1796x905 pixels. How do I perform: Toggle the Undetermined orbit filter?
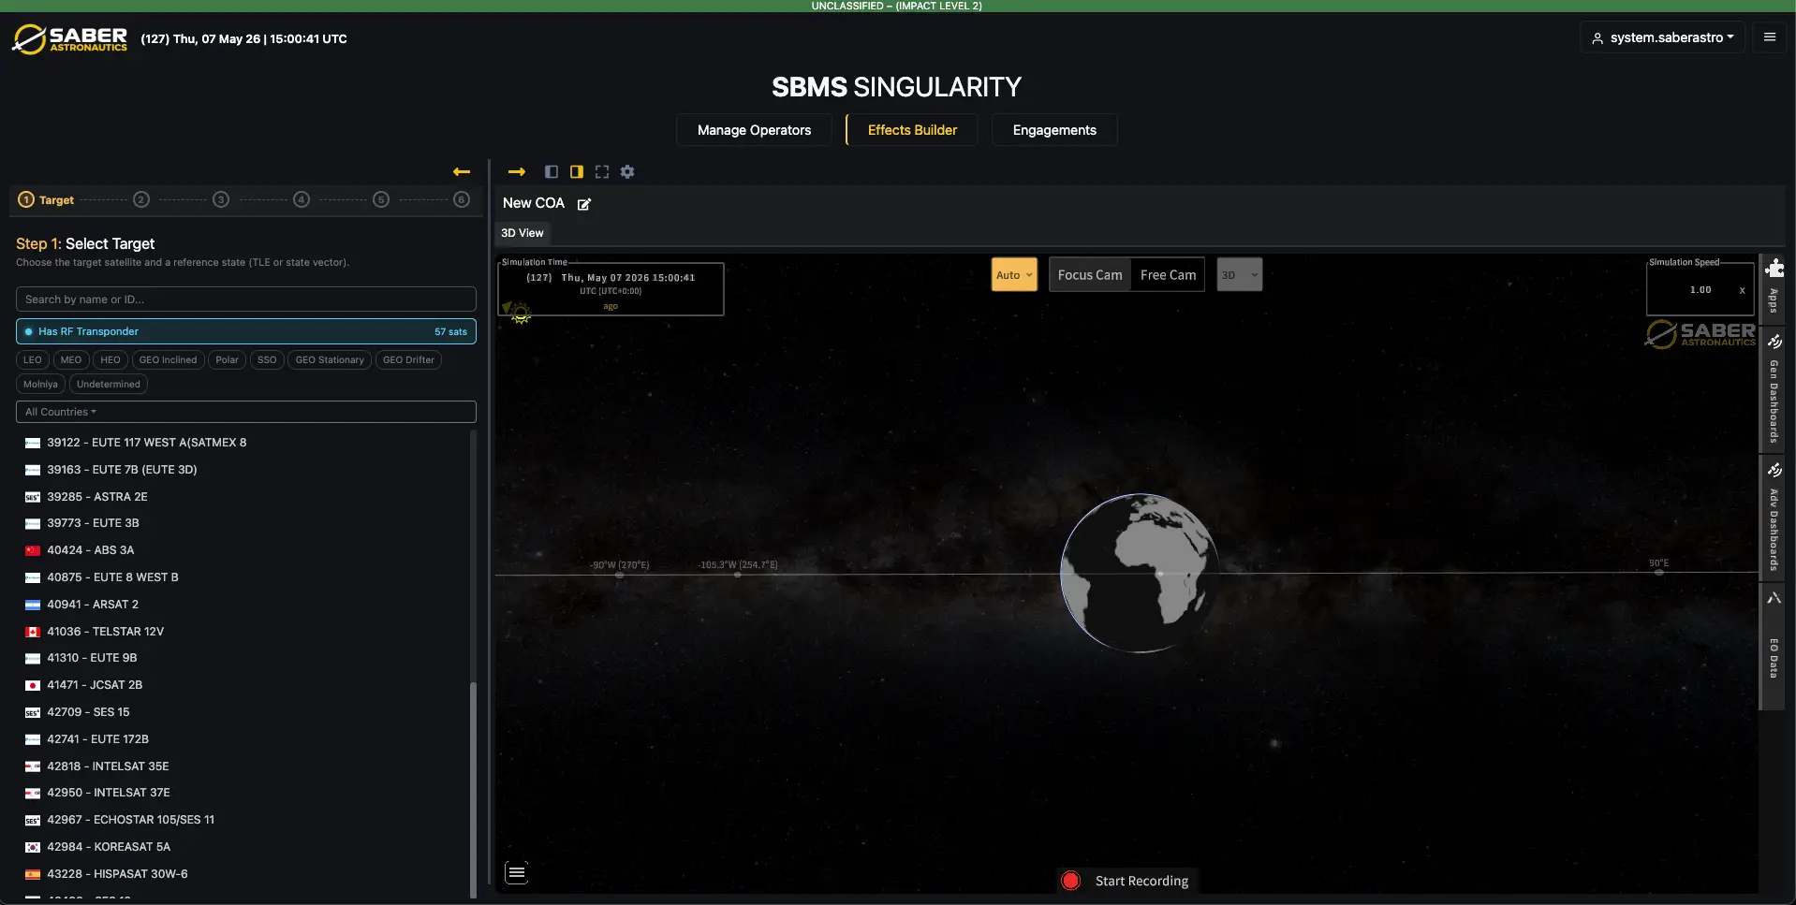pyautogui.click(x=109, y=384)
